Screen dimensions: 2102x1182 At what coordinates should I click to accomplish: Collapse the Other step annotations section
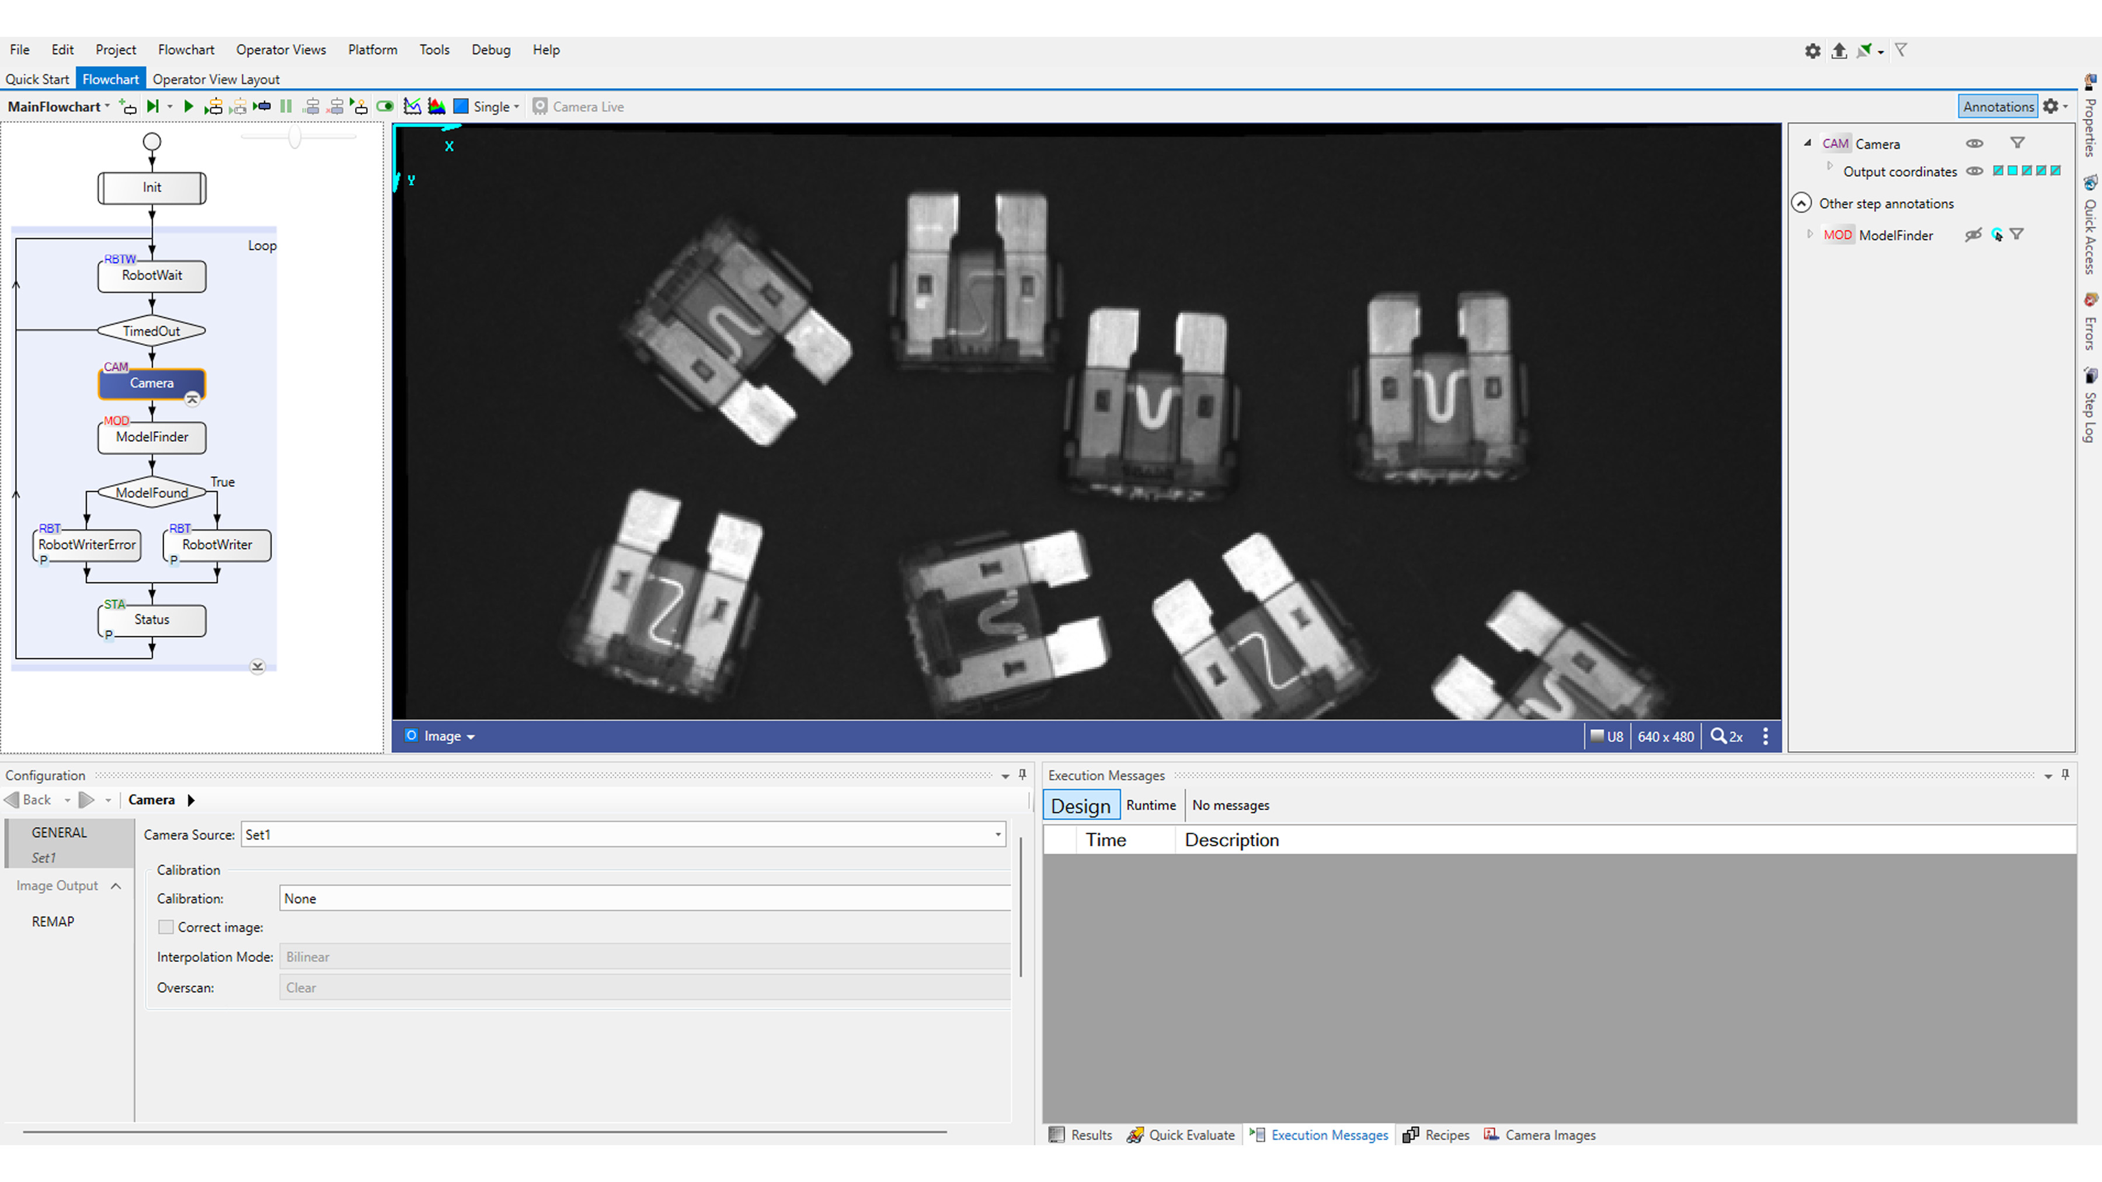point(1801,203)
